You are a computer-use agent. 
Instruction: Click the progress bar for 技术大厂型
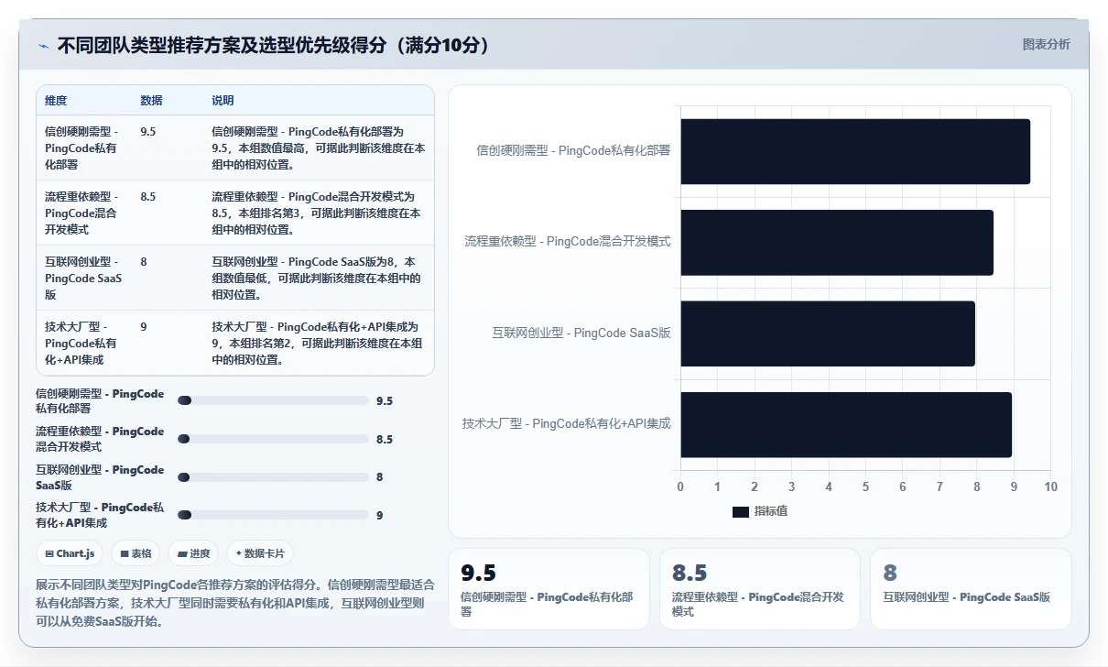point(273,515)
